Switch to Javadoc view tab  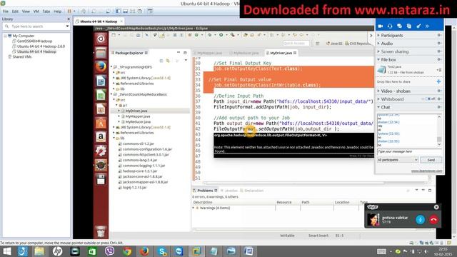229,191
